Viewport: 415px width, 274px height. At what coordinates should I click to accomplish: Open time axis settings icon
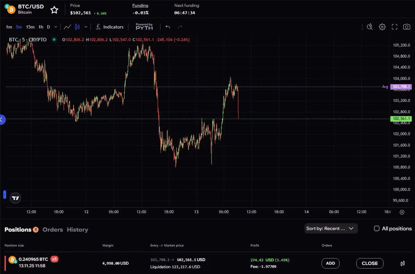coord(402,212)
